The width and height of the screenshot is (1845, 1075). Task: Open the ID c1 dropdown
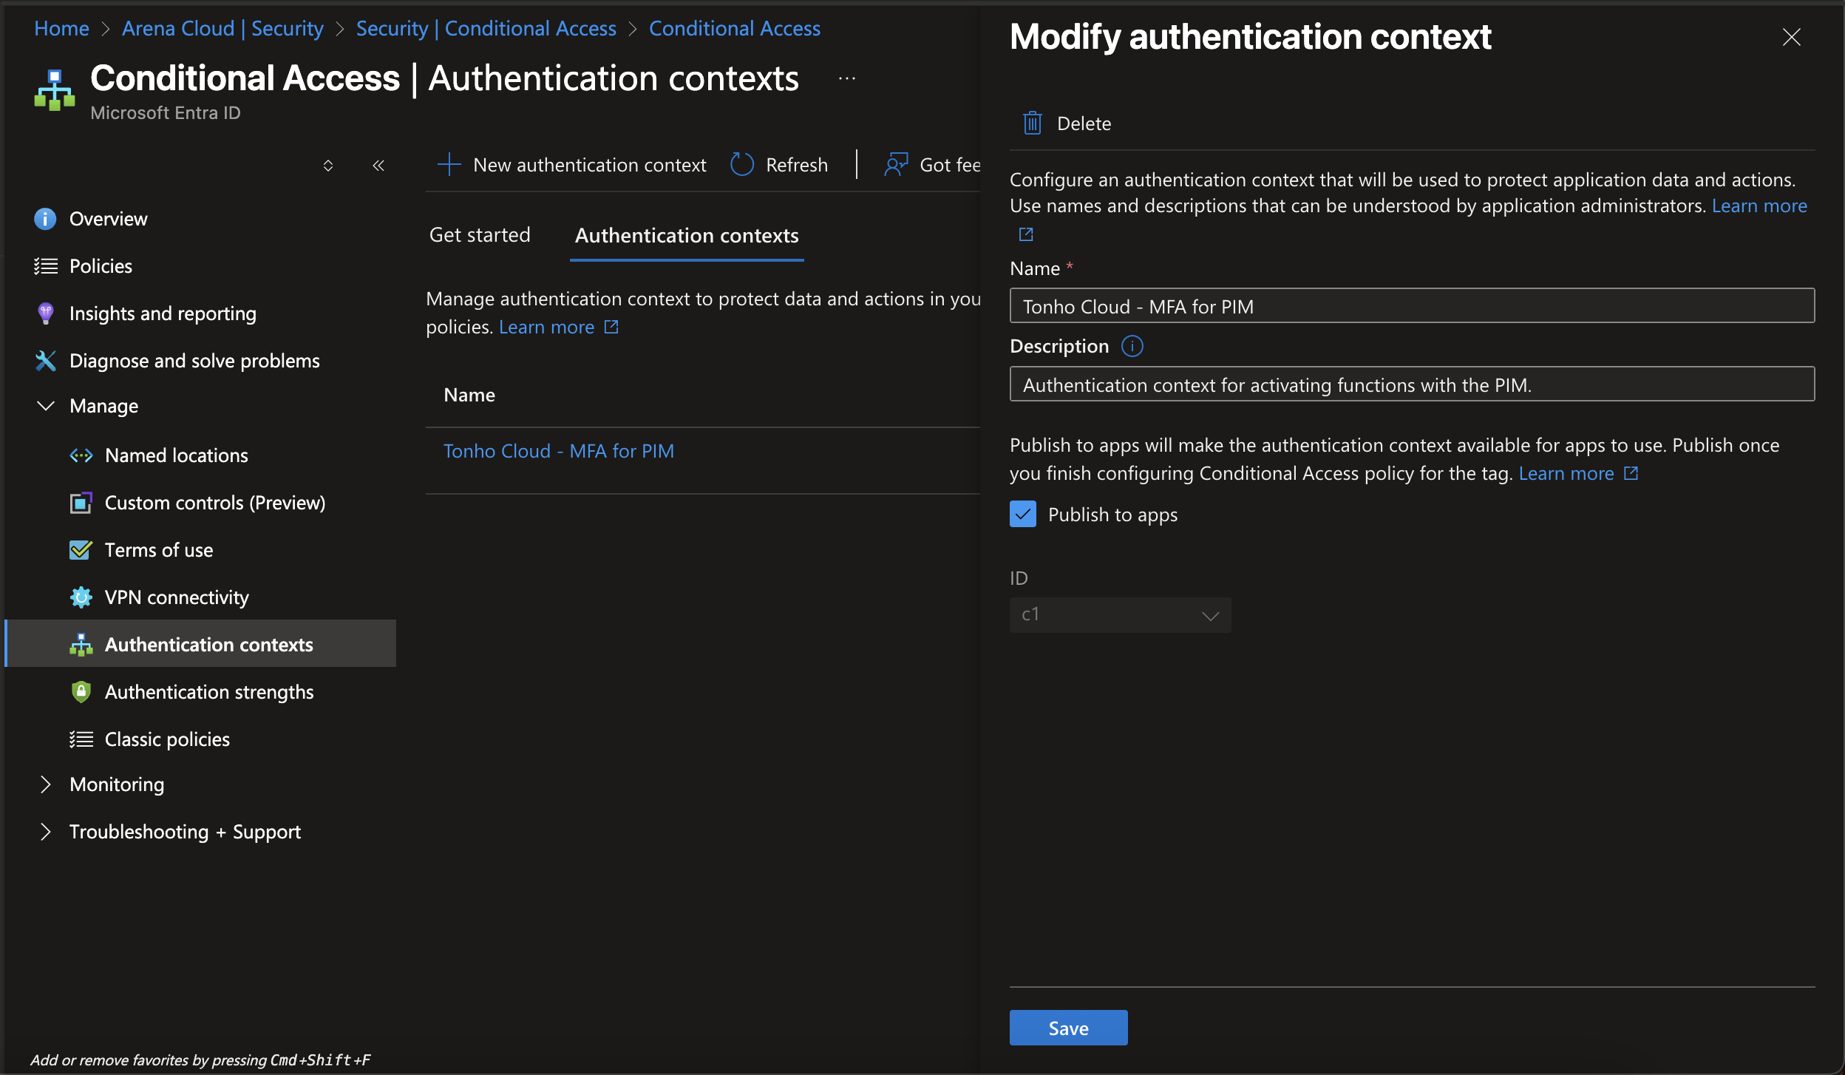[x=1120, y=615]
